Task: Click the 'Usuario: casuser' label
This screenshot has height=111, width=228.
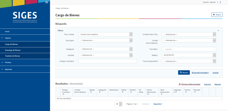Action: coord(209,2)
